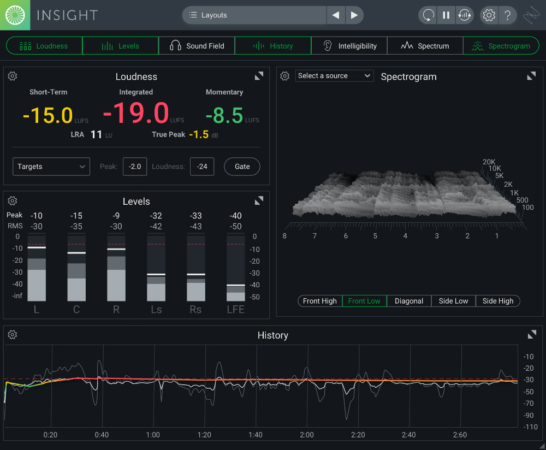Enable the Front High spectrogram view

[x=319, y=300]
